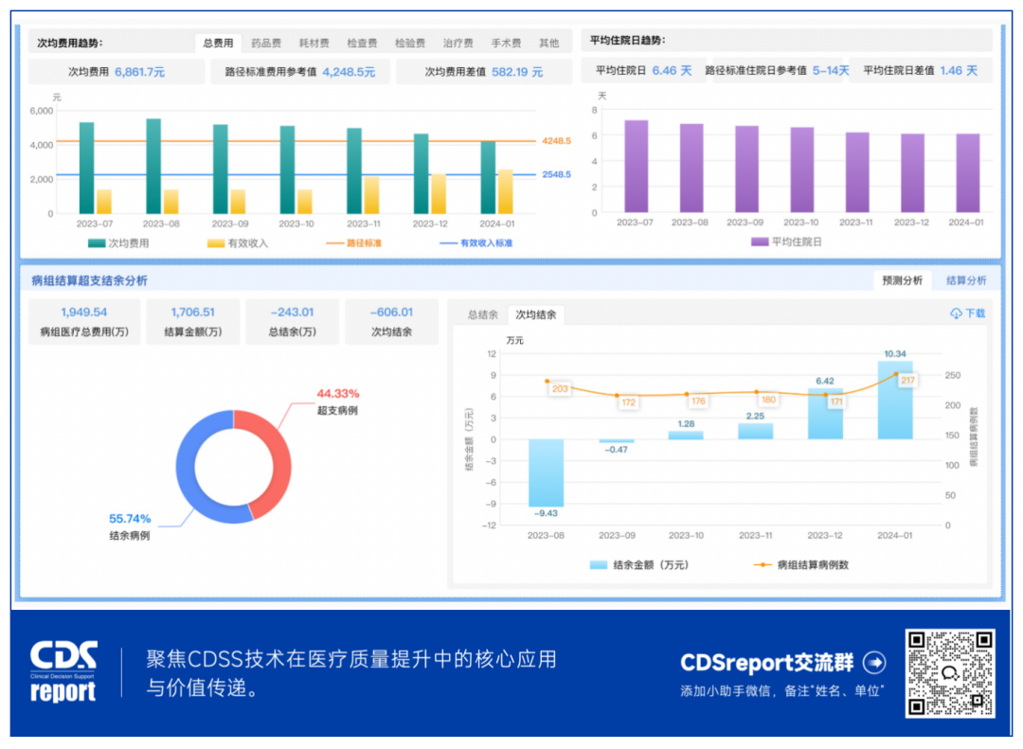Click the 2548.5 income standard line label

pyautogui.click(x=557, y=175)
